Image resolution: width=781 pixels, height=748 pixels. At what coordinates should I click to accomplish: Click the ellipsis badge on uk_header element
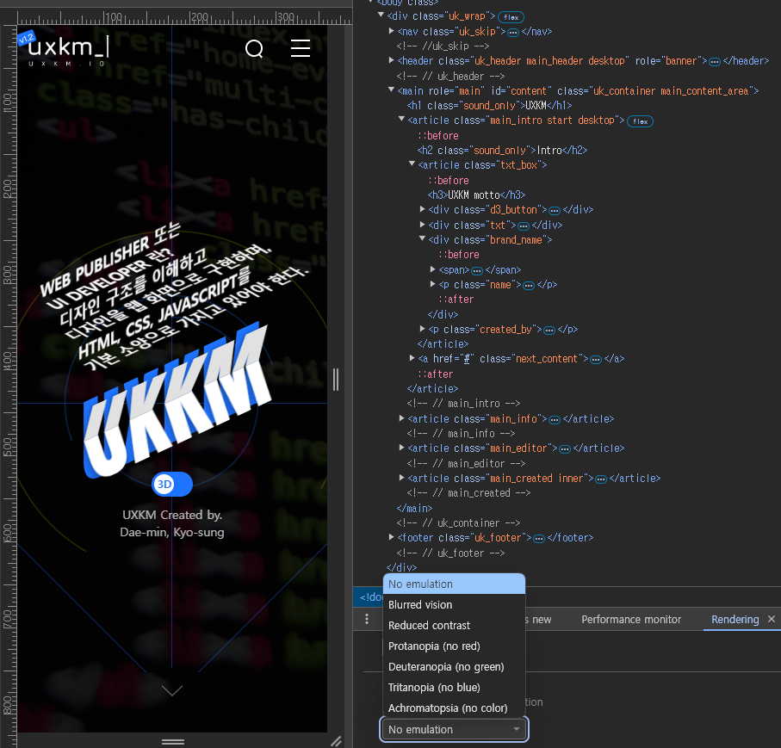tap(714, 61)
